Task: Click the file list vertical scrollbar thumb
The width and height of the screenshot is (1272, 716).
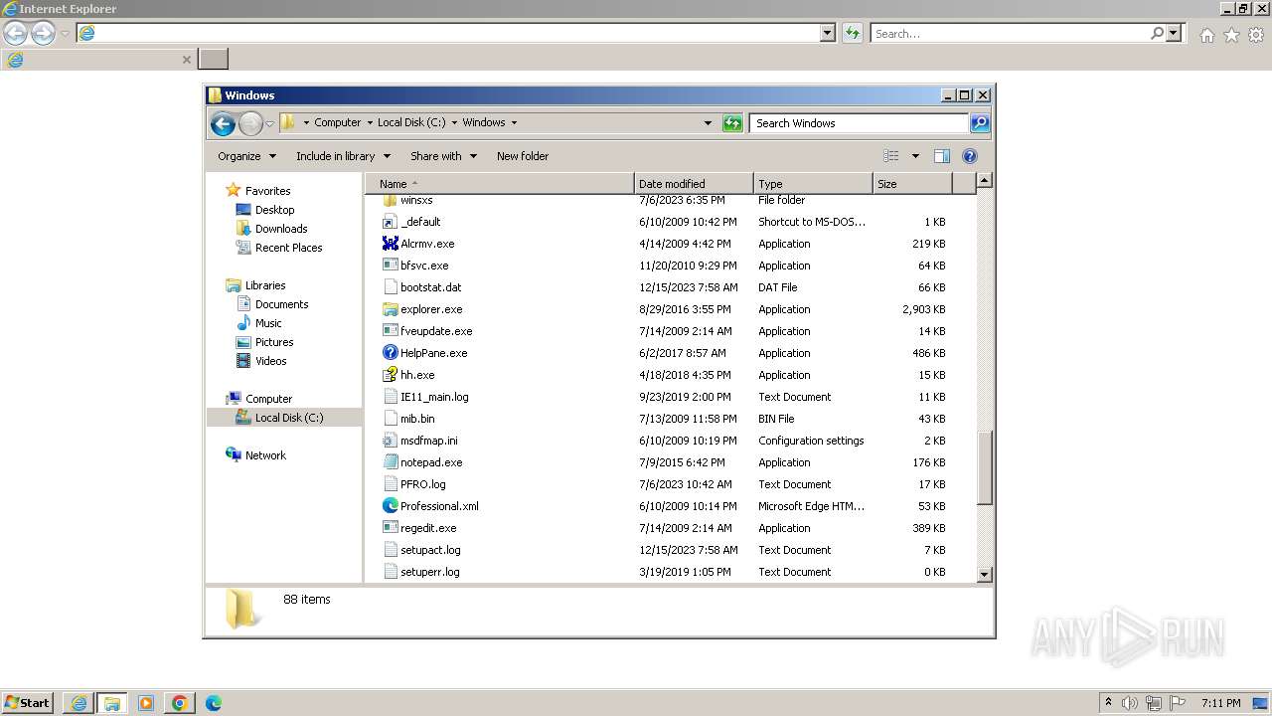Action: tap(985, 466)
